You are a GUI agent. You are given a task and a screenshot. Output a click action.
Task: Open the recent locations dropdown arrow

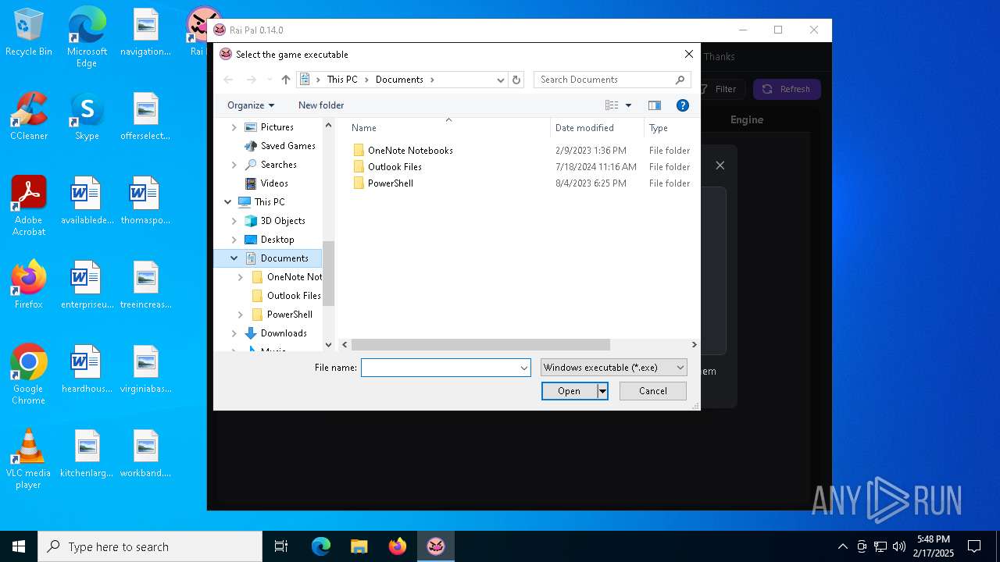click(x=270, y=80)
